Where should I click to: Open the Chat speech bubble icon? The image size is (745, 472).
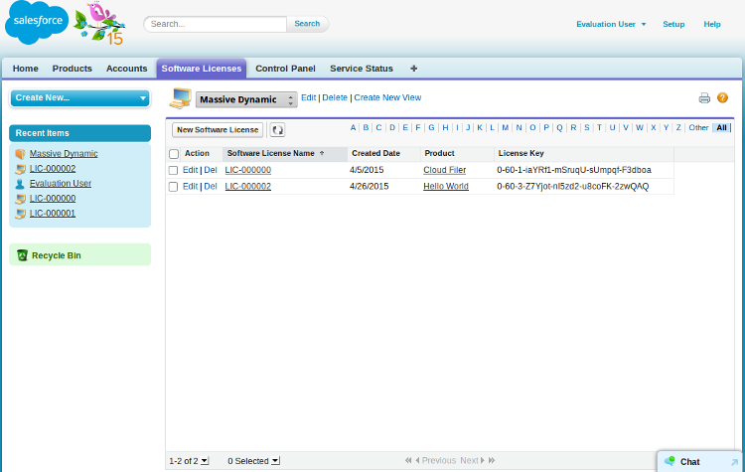(670, 461)
